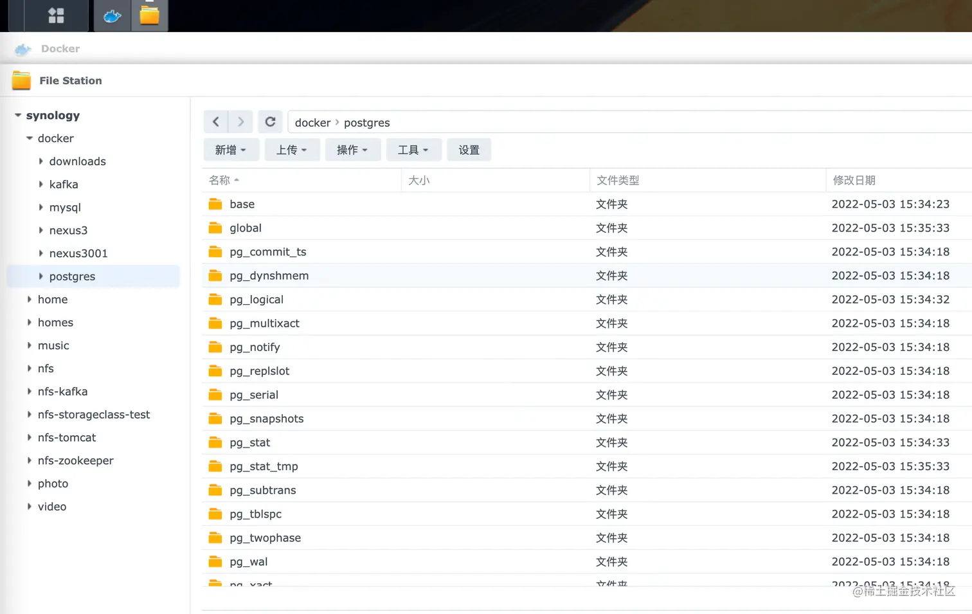Viewport: 972px width, 614px height.
Task: Select video in the folder tree
Action: [x=52, y=507]
